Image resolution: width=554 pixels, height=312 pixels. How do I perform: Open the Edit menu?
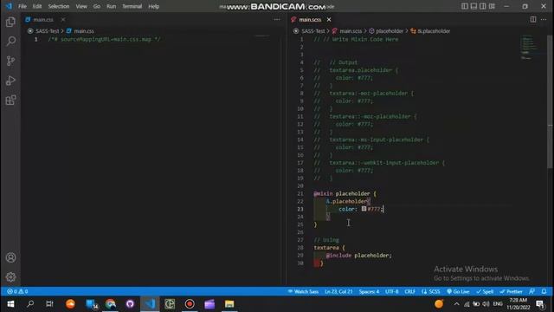coord(37,6)
